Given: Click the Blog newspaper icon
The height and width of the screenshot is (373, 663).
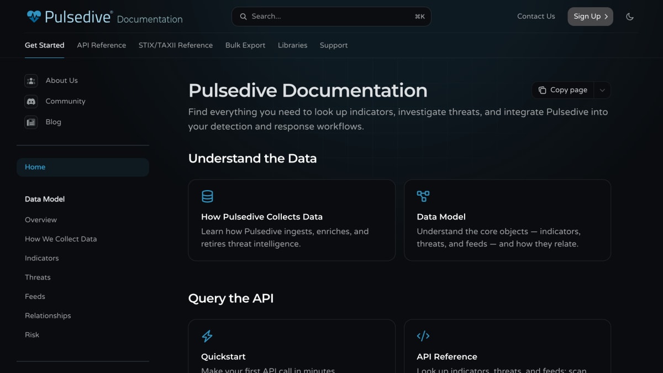Looking at the screenshot, I should 31,122.
